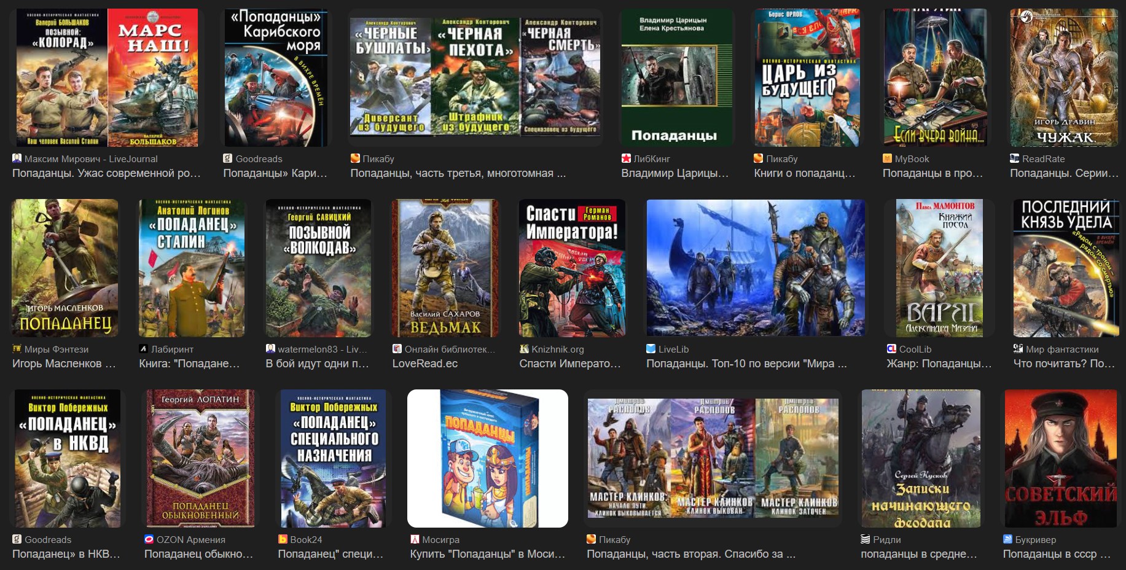Click the MyBook favicon
This screenshot has width=1126, height=570.
(887, 158)
